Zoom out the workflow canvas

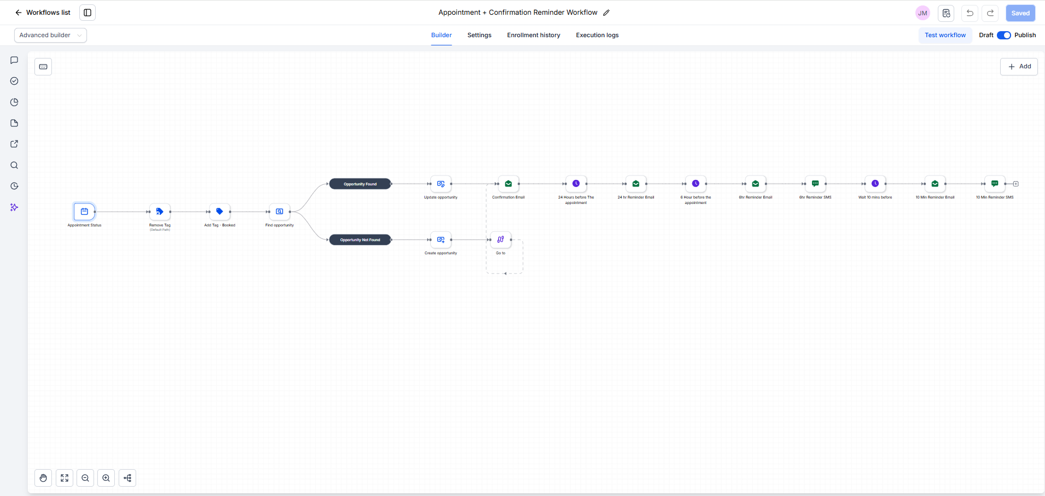click(85, 478)
